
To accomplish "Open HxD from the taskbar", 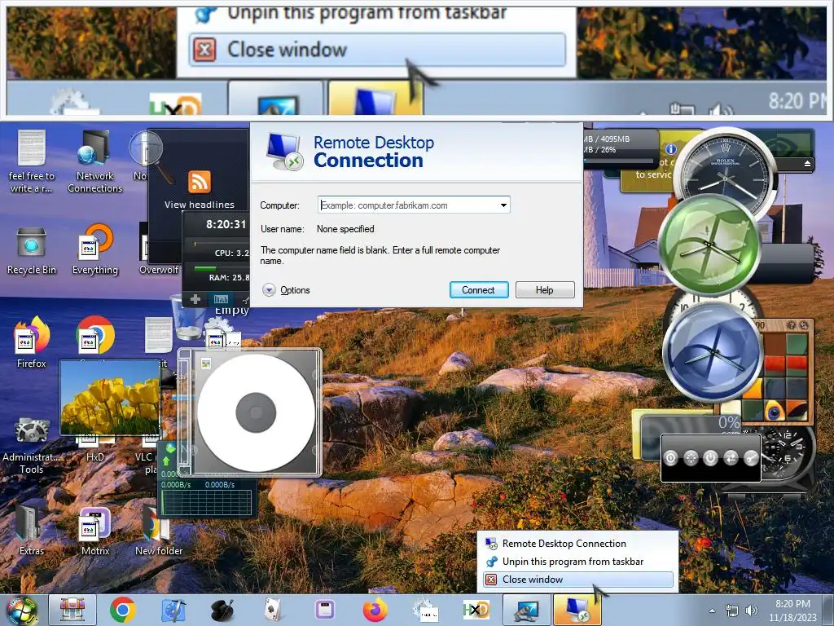I will coord(476,610).
